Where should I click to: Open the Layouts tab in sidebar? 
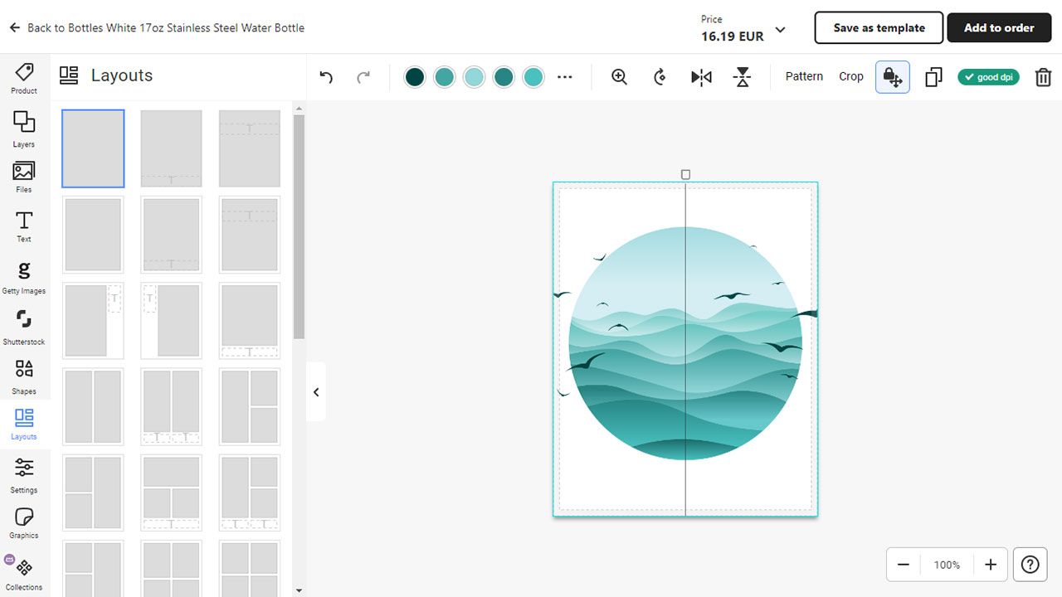pyautogui.click(x=24, y=424)
